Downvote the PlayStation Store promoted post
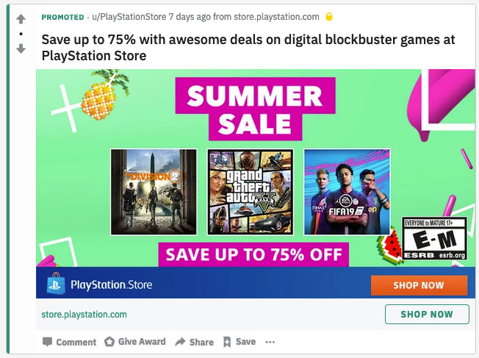Screen dimensions: 479x358 pyautogui.click(x=21, y=49)
